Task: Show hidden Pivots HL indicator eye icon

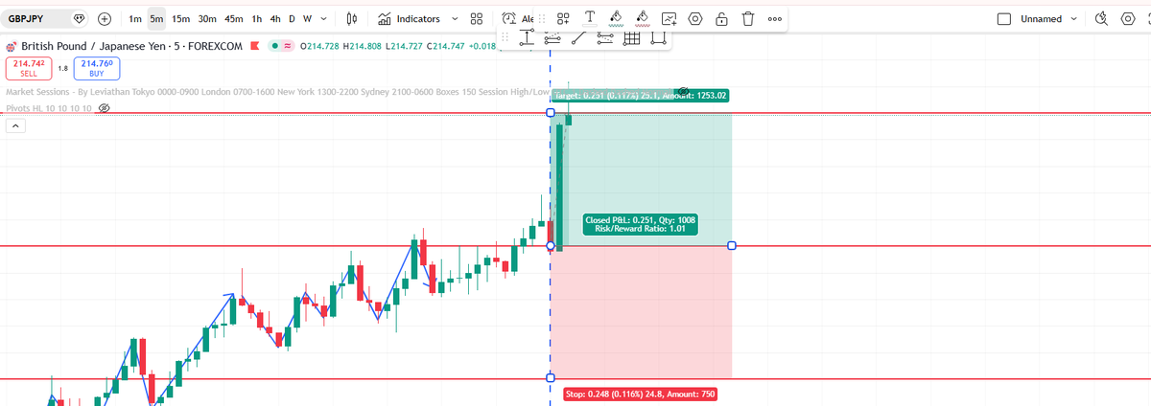Action: (x=104, y=108)
